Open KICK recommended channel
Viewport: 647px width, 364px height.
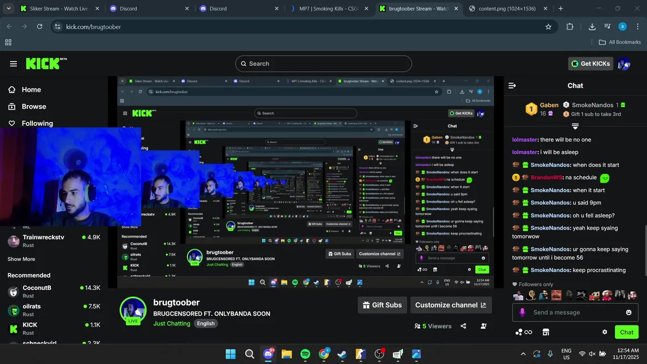tap(54, 329)
